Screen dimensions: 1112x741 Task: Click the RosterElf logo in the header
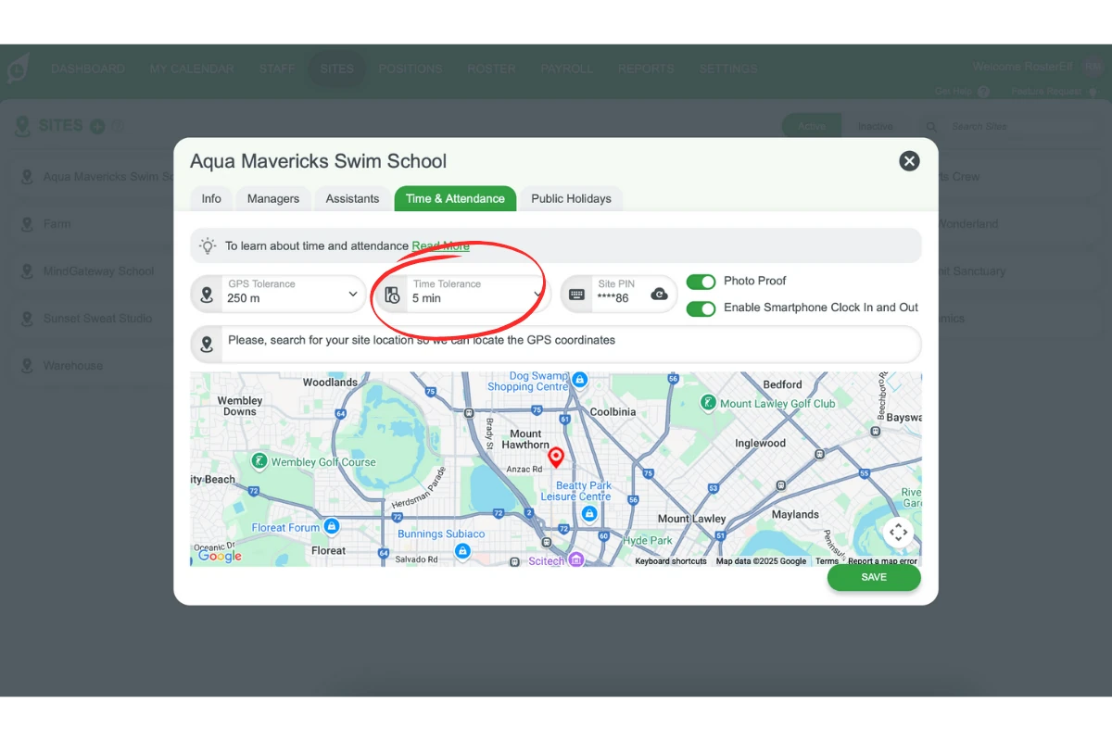tap(19, 69)
